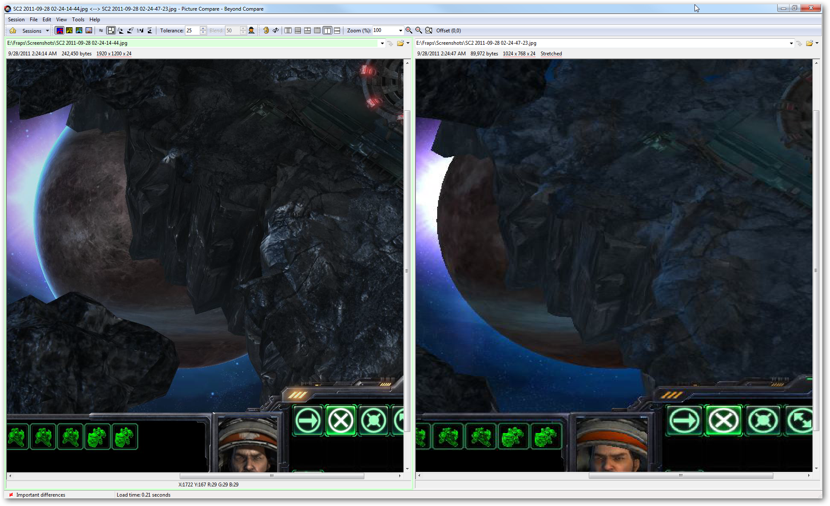The image size is (830, 506).
Task: Click the flip vertical icon
Action: click(150, 31)
